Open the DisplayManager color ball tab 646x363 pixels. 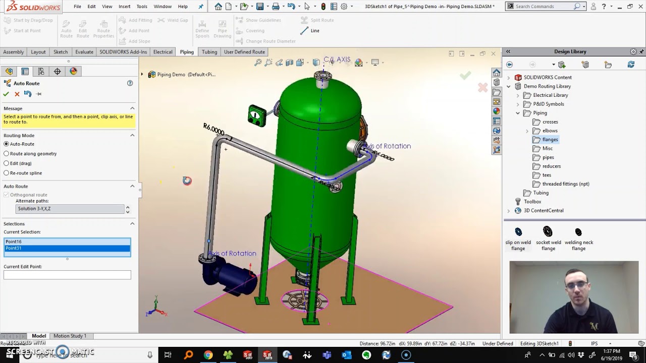74,71
